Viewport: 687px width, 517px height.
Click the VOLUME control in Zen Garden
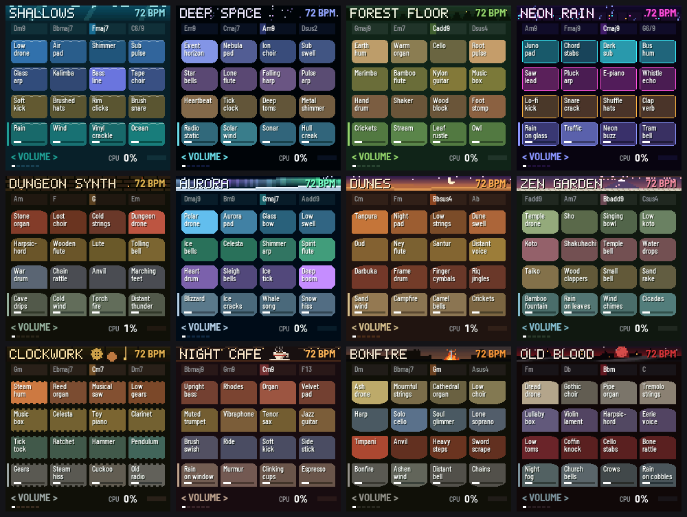545,327
